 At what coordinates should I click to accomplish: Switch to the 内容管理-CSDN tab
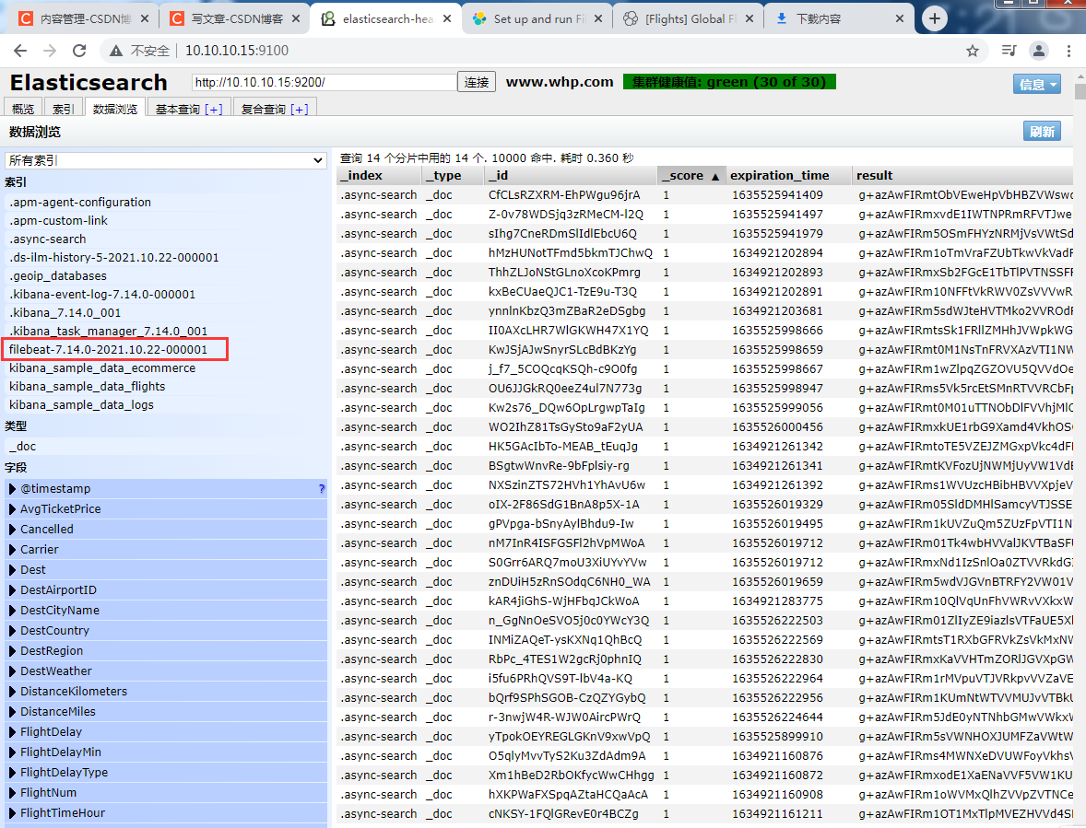pos(85,18)
